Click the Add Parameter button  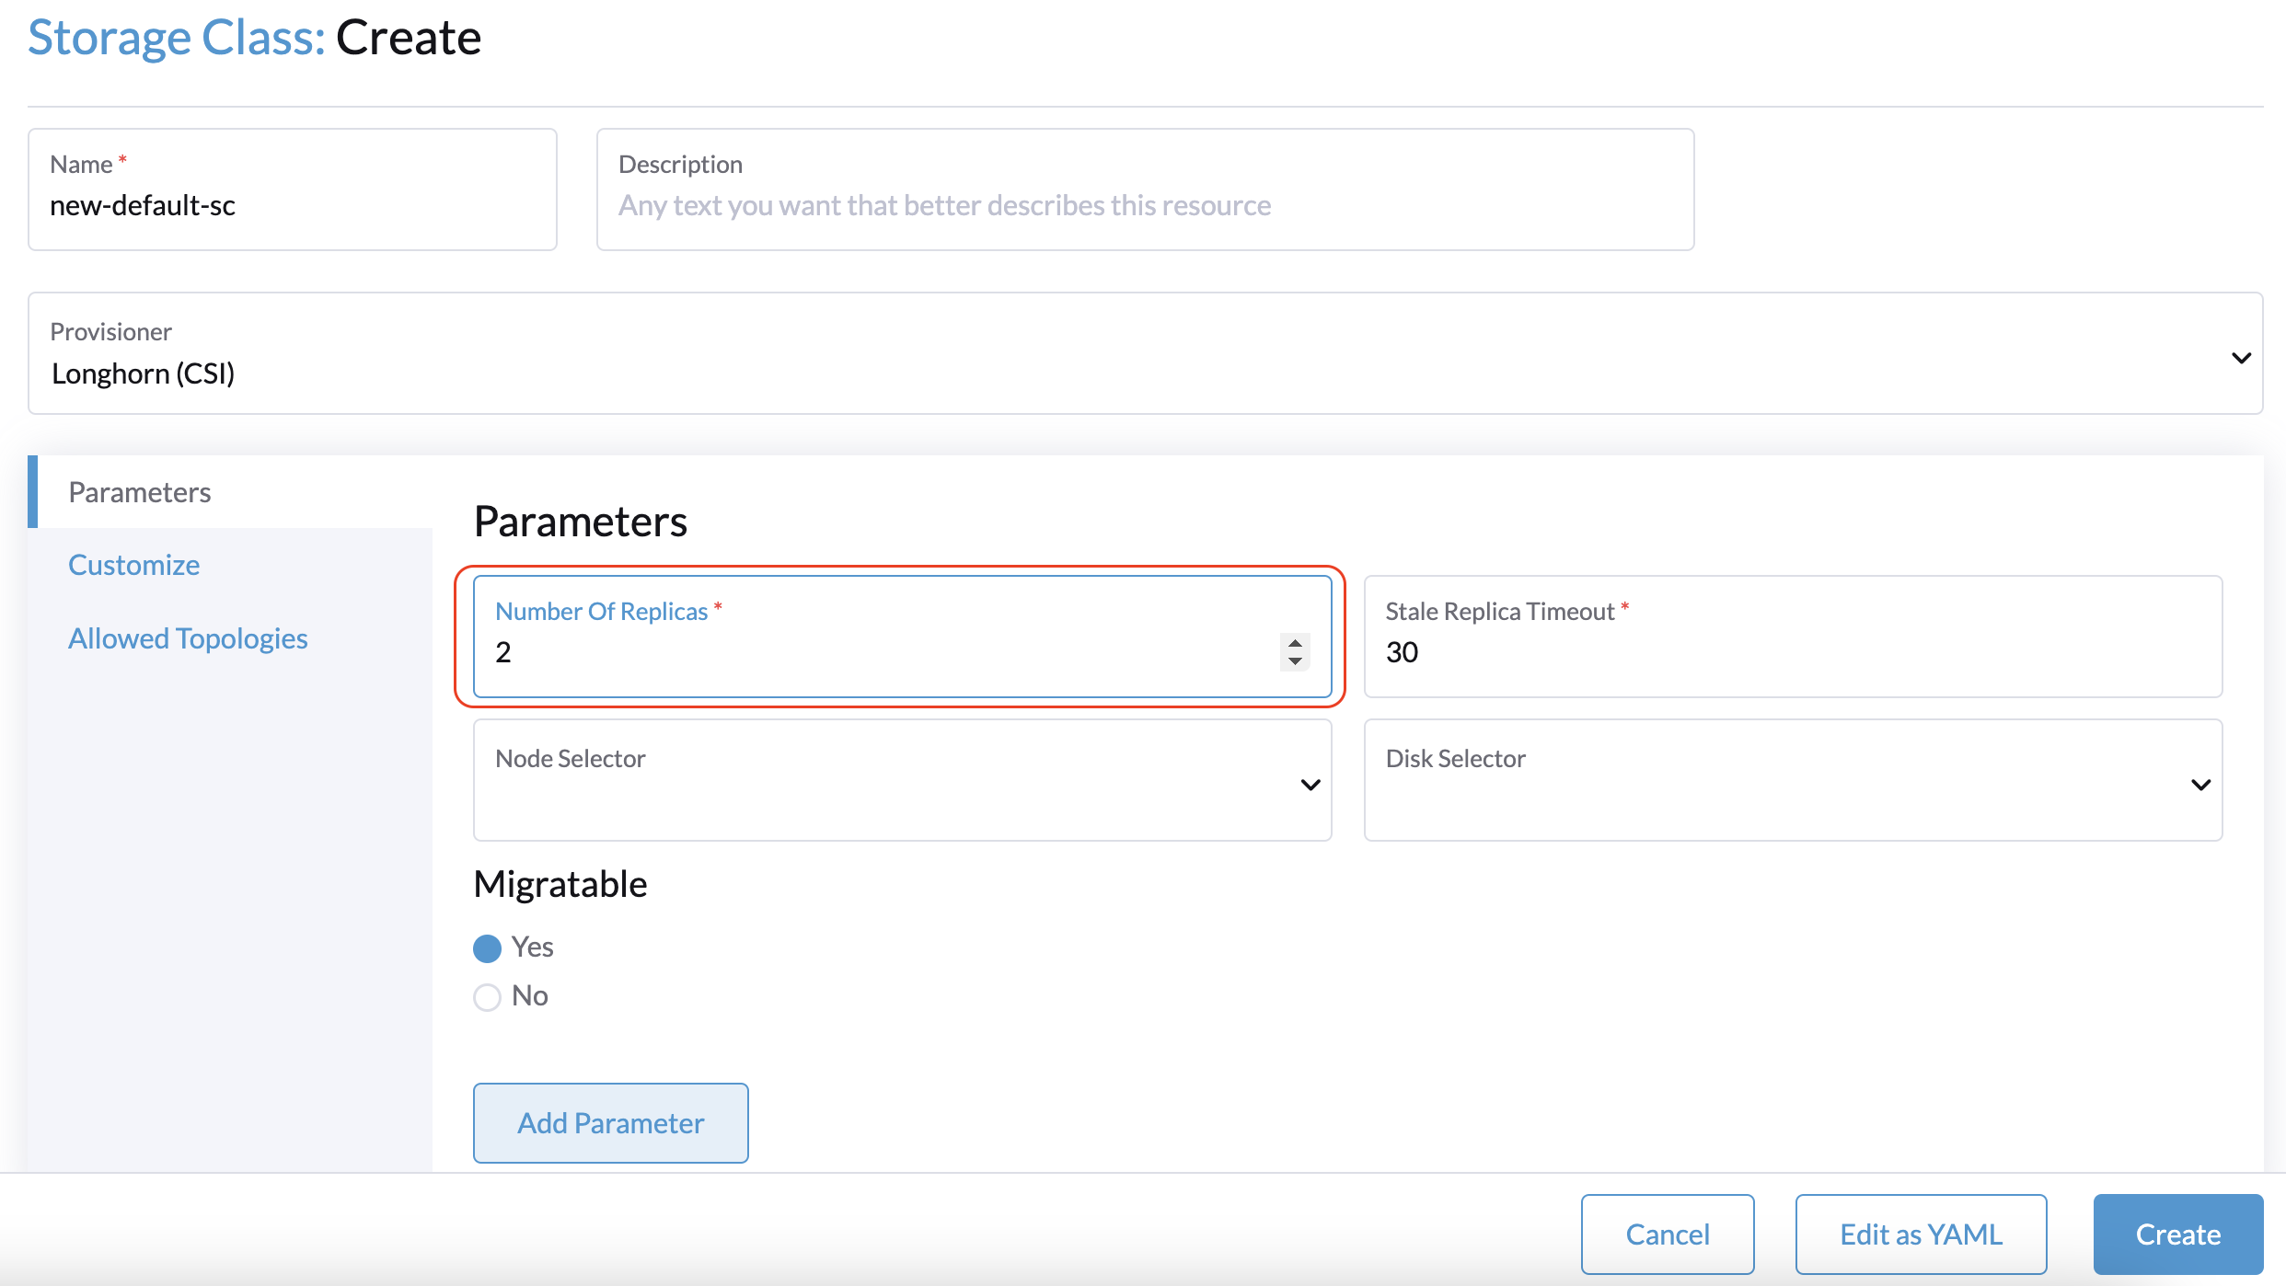click(x=611, y=1122)
